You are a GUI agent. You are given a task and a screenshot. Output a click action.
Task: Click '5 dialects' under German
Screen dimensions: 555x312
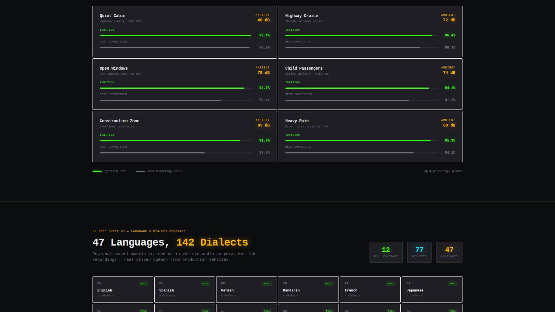(x=229, y=296)
